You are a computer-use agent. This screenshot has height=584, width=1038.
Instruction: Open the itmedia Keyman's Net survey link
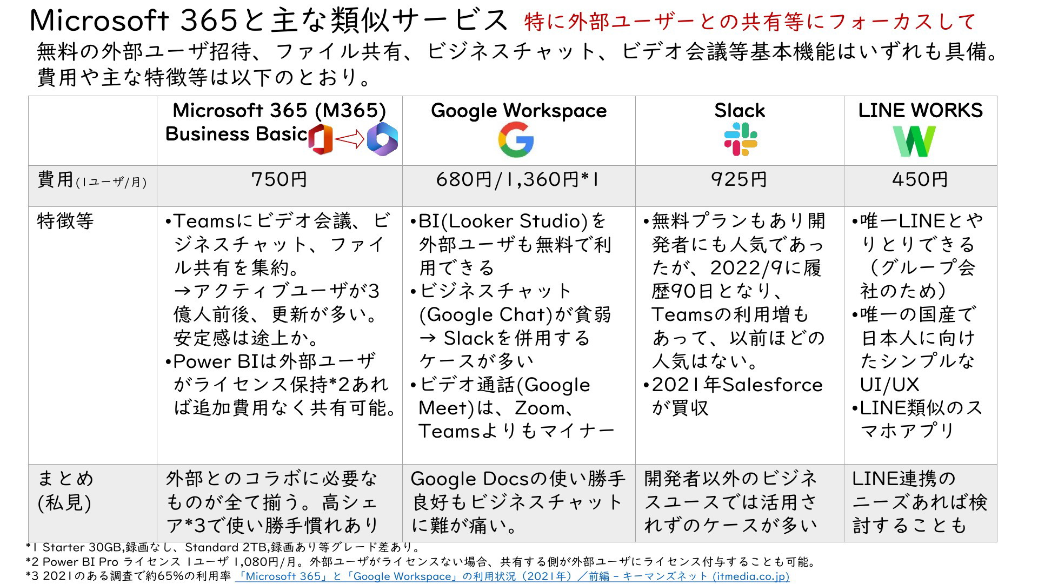click(513, 576)
